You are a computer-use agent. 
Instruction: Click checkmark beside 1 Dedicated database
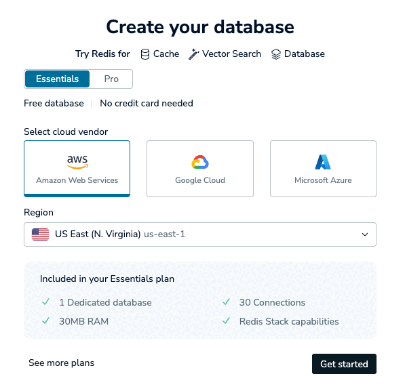(46, 302)
